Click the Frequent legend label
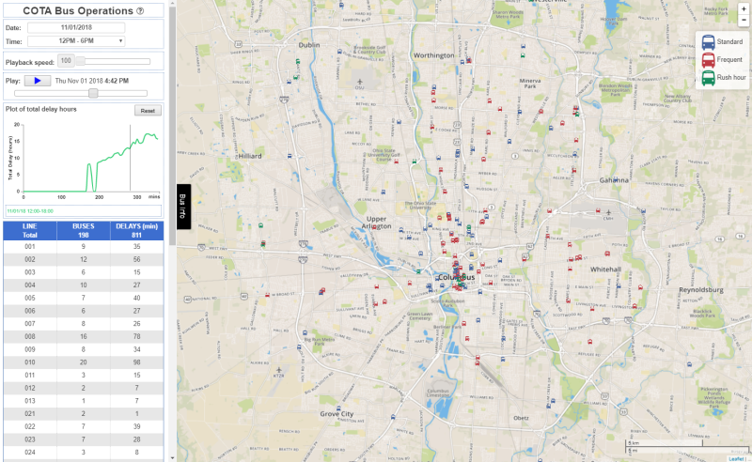The image size is (752, 462). [729, 59]
